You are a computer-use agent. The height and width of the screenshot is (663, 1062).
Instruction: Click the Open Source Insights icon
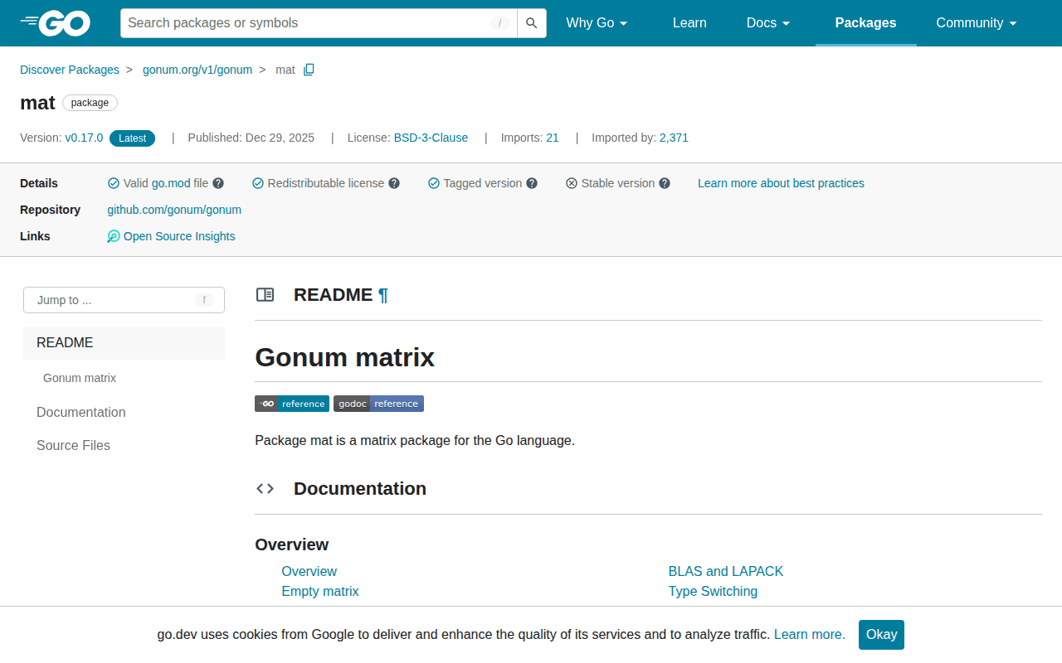coord(114,236)
